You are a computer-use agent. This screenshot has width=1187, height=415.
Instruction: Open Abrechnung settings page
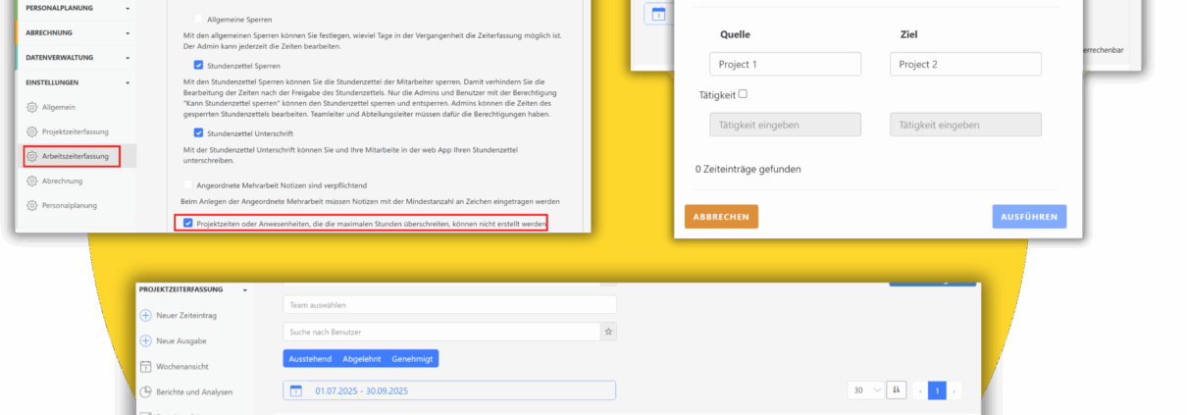[63, 181]
